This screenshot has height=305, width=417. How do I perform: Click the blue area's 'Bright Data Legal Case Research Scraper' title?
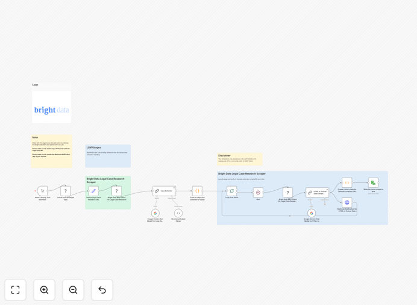(x=242, y=173)
